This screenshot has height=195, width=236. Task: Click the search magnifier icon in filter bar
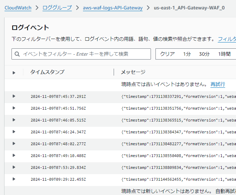[x=17, y=54]
